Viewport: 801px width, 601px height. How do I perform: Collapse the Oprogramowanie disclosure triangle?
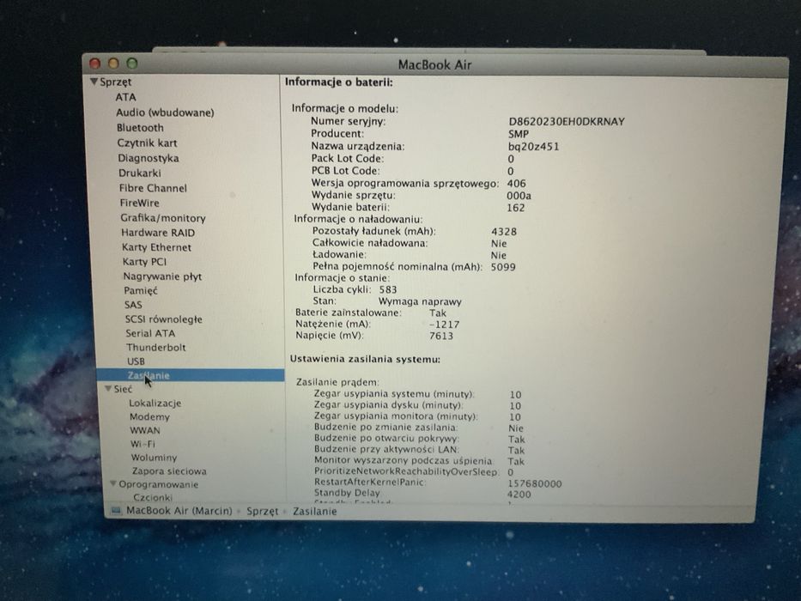[x=113, y=483]
